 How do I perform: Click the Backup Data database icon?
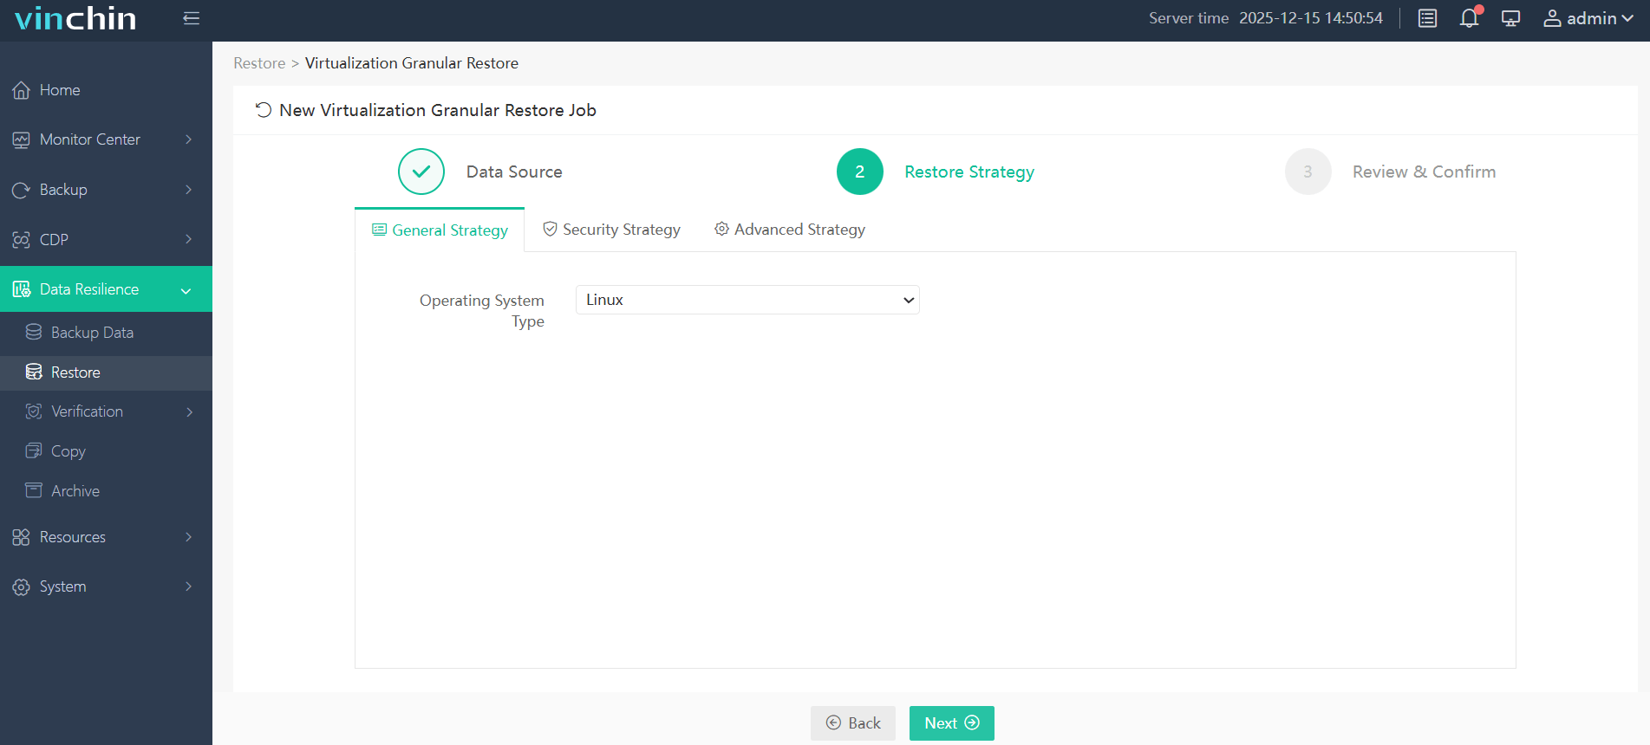[34, 332]
